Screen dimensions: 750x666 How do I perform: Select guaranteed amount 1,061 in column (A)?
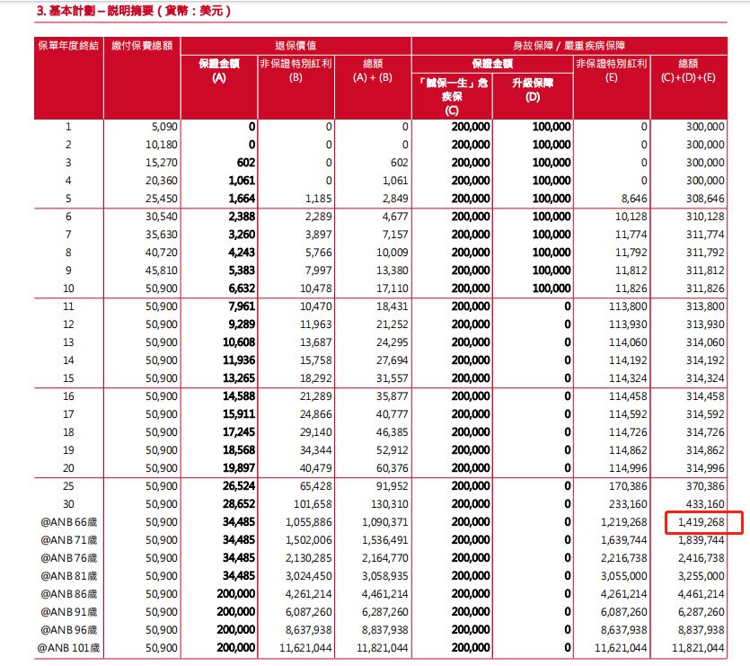point(242,181)
